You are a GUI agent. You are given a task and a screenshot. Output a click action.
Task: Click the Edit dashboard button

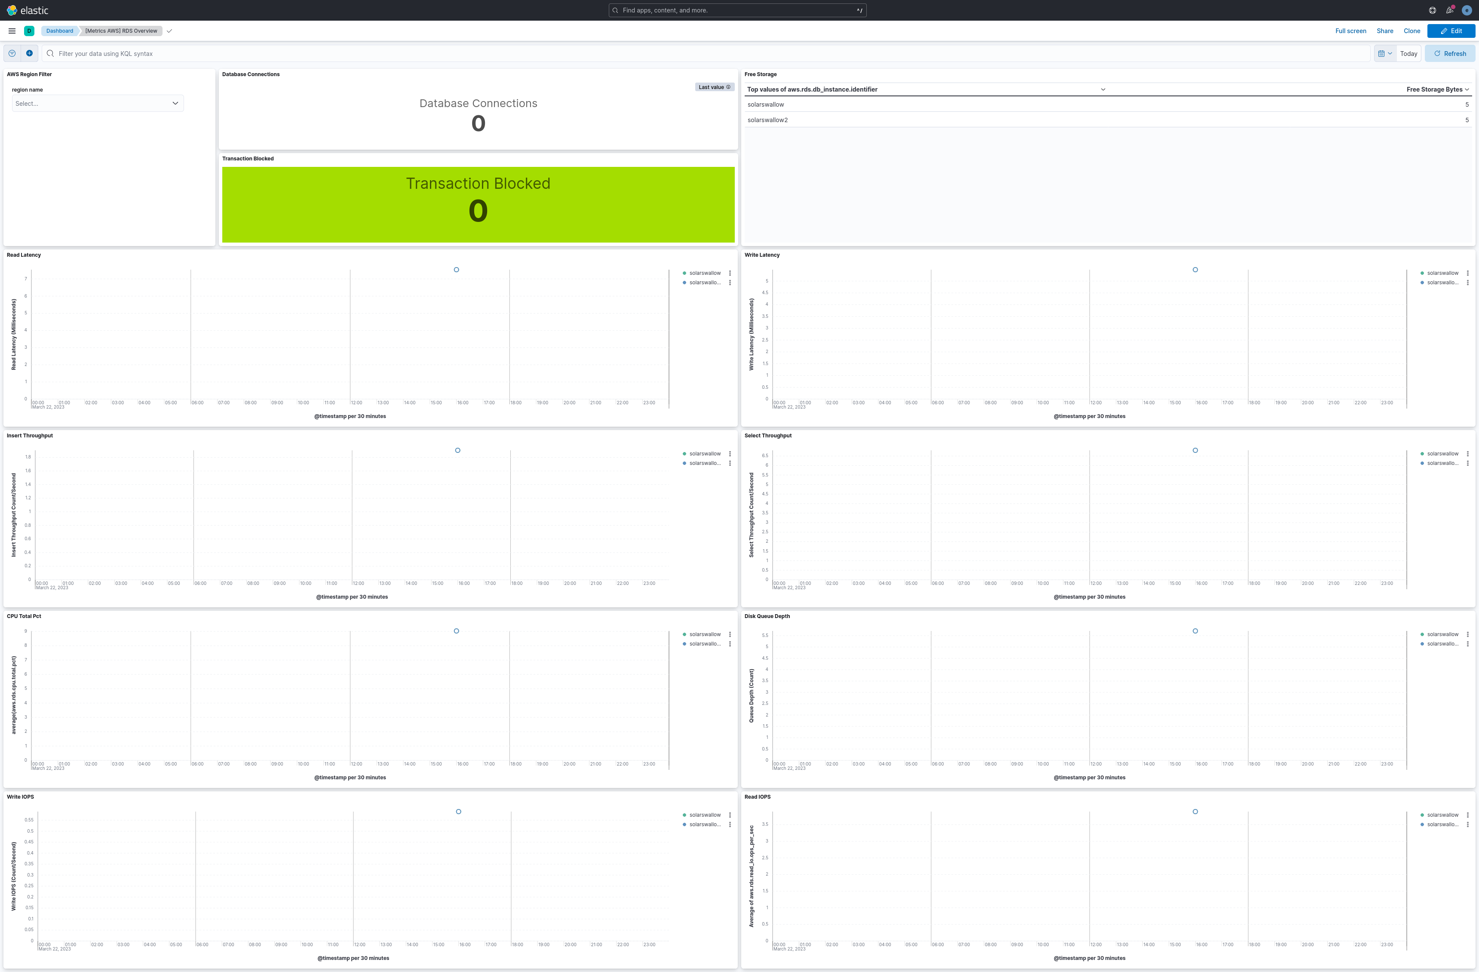click(x=1451, y=31)
